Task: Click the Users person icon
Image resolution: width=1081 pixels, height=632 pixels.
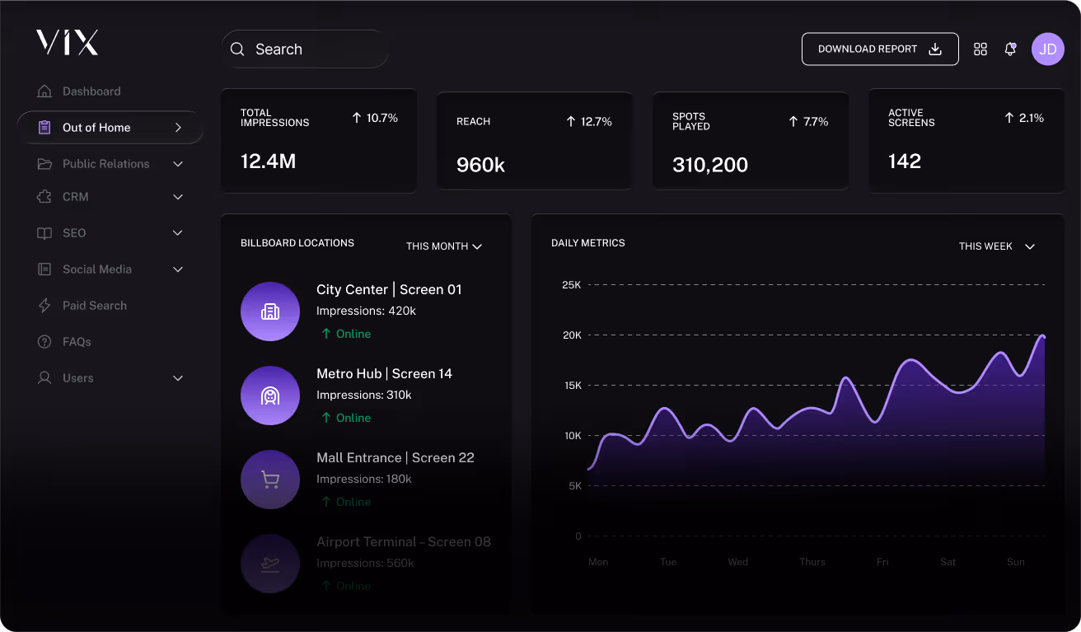Action: click(x=44, y=378)
